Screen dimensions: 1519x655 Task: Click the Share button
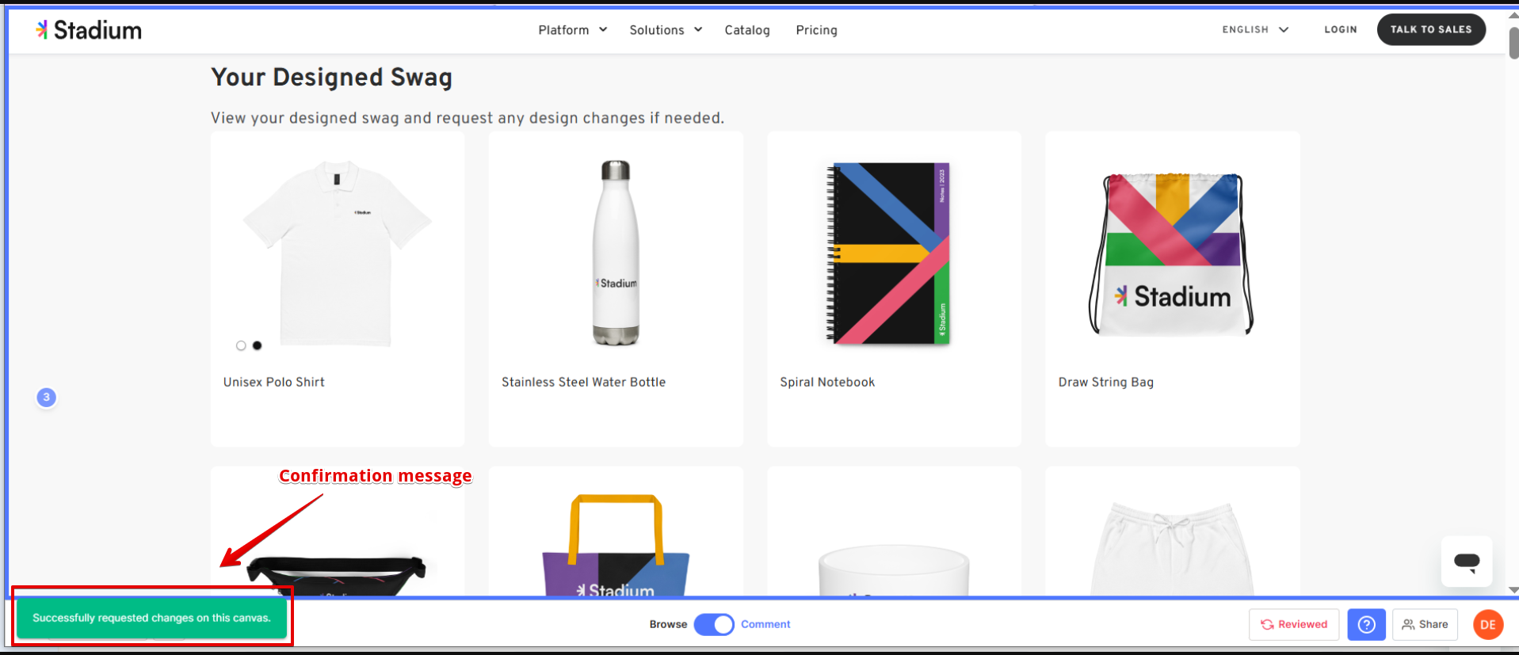(x=1425, y=624)
